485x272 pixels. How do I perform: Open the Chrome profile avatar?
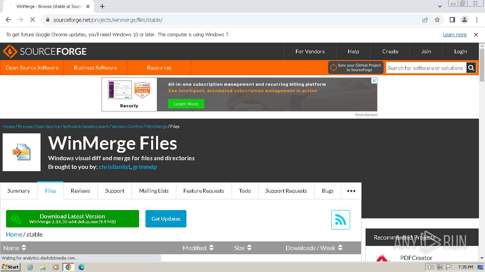(x=465, y=20)
